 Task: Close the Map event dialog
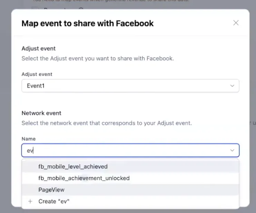pos(236,23)
